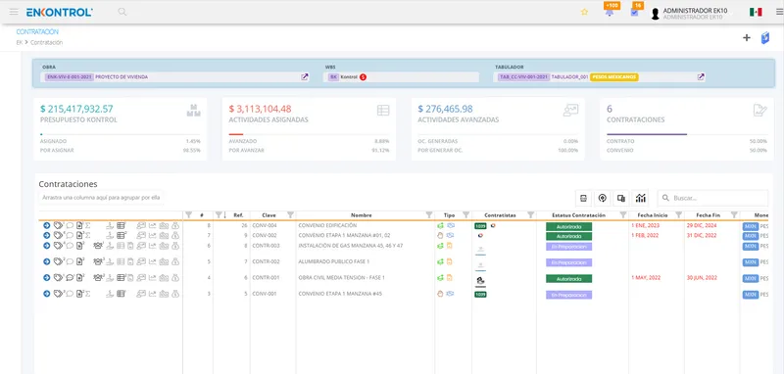Click the document icon in row CONTR-002

click(x=79, y=261)
